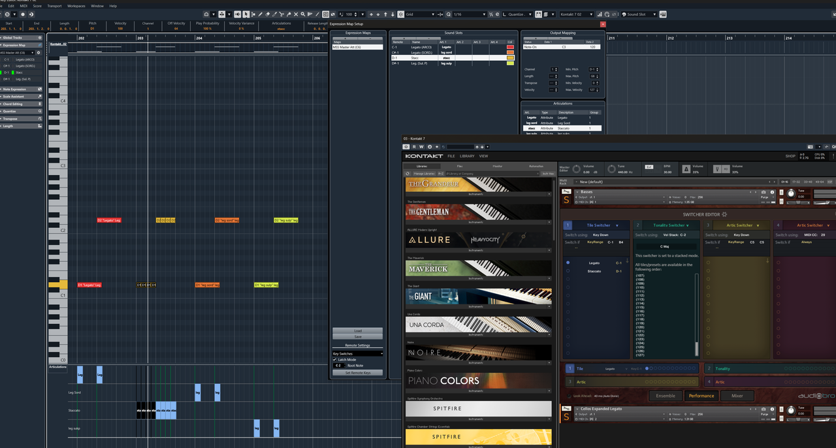Click the Ensemble button
The image size is (836, 448).
coord(666,396)
